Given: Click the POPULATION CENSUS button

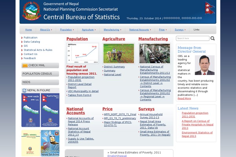Looking at the screenshot, I should click(40, 74).
